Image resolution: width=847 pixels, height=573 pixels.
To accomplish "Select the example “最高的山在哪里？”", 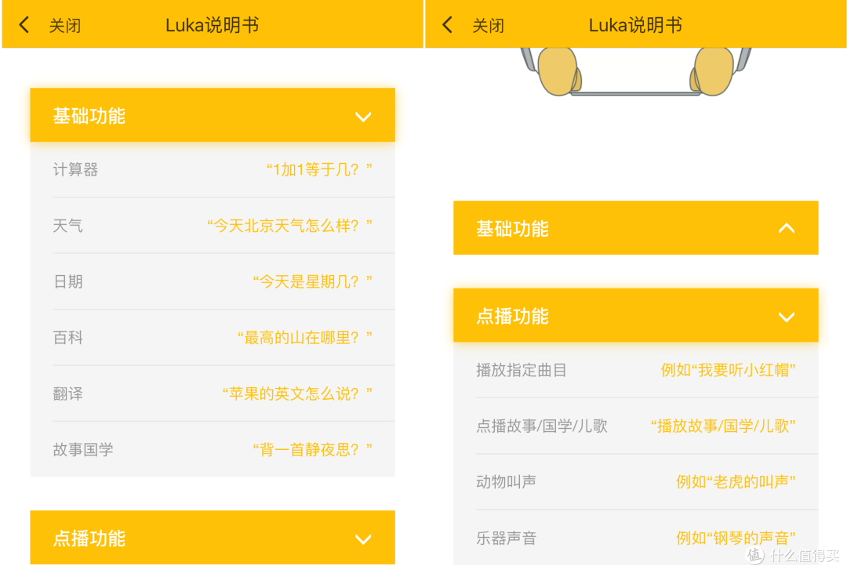I will pos(305,338).
